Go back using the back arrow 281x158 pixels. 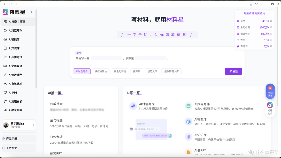pyautogui.click(x=5, y=4)
